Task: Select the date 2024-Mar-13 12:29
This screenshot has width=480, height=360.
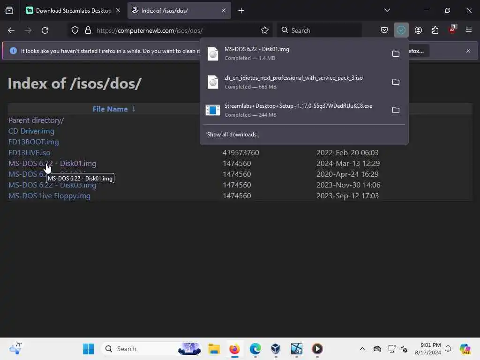Action: (x=348, y=164)
